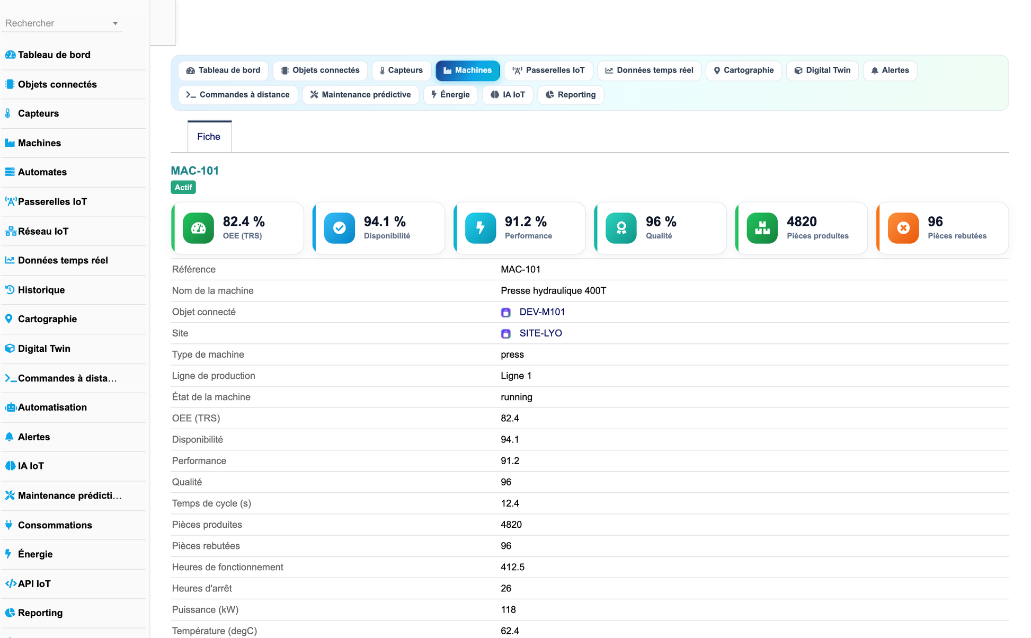This screenshot has width=1031, height=638.
Task: Click the Alertes bell icon in sidebar
Action: pyautogui.click(x=10, y=437)
